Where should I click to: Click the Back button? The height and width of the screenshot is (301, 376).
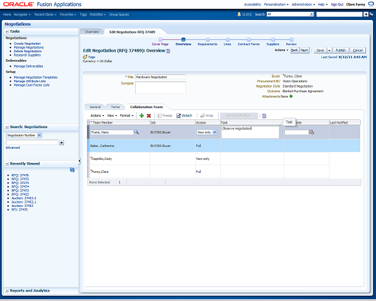pyautogui.click(x=294, y=50)
